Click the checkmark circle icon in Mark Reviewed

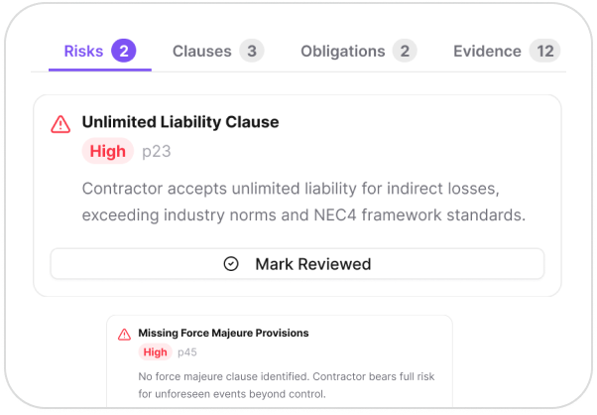point(231,264)
